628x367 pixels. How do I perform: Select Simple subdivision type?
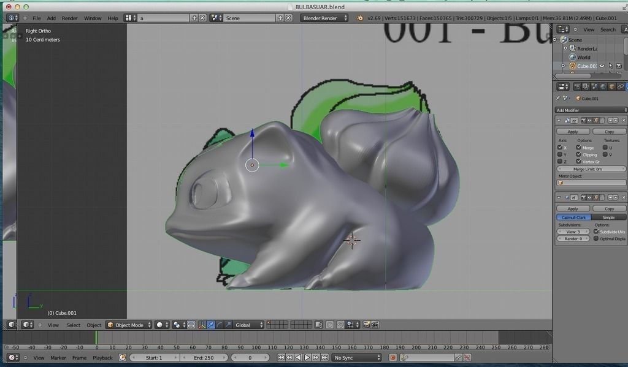point(608,218)
